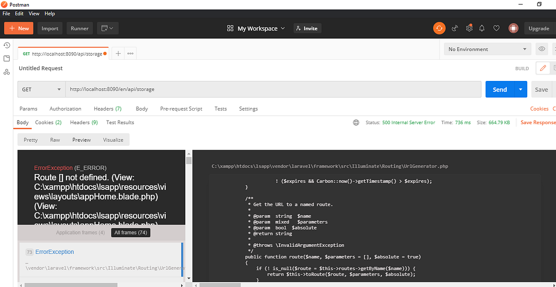
Task: Click the 736 ms response time
Action: point(462,123)
